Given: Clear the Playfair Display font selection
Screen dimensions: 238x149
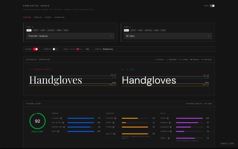Looking at the screenshot, I should [x=111, y=36].
